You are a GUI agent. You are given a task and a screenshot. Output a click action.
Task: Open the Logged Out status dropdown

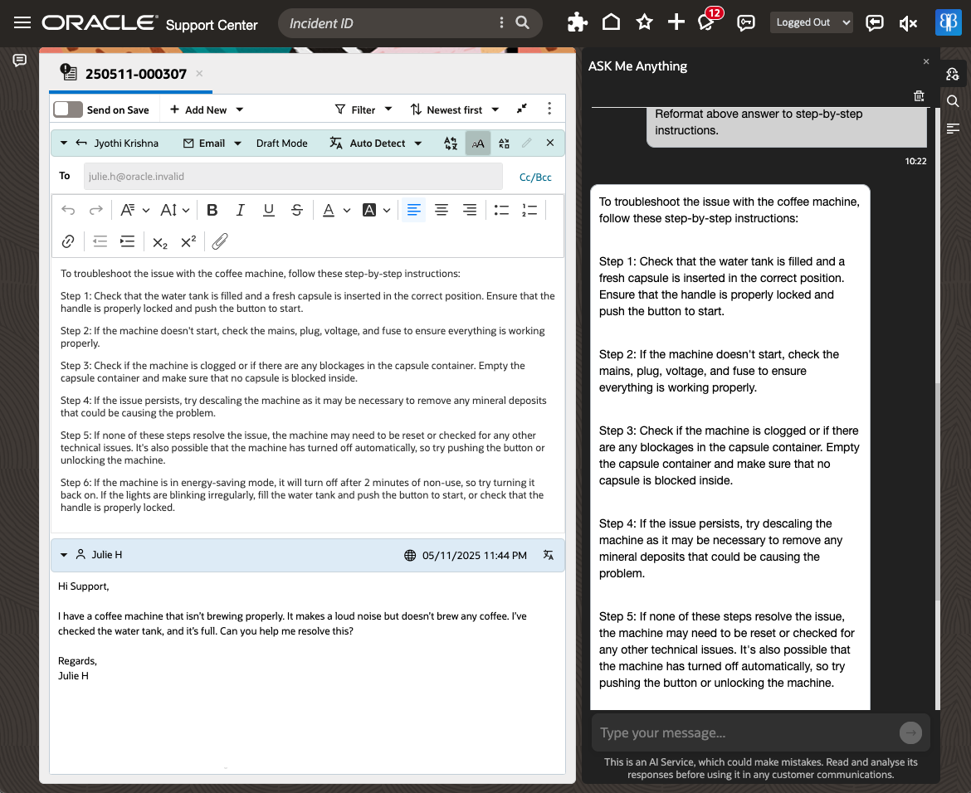click(x=811, y=22)
